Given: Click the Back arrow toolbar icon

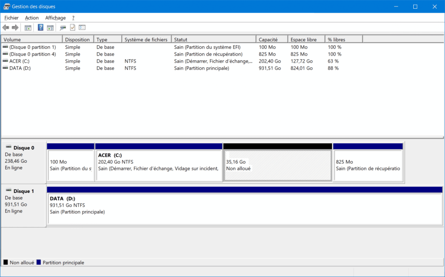Looking at the screenshot, I should [x=6, y=28].
